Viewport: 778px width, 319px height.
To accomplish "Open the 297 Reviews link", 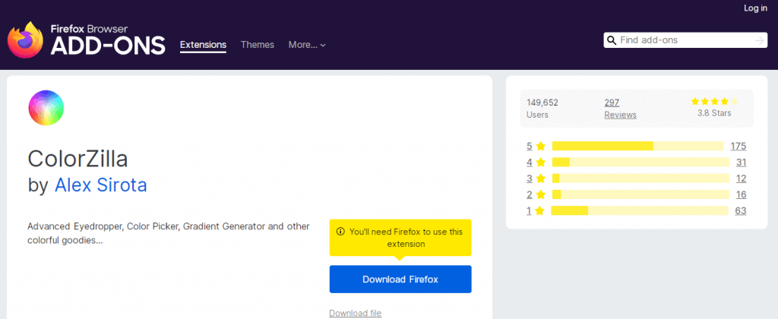I will point(620,109).
